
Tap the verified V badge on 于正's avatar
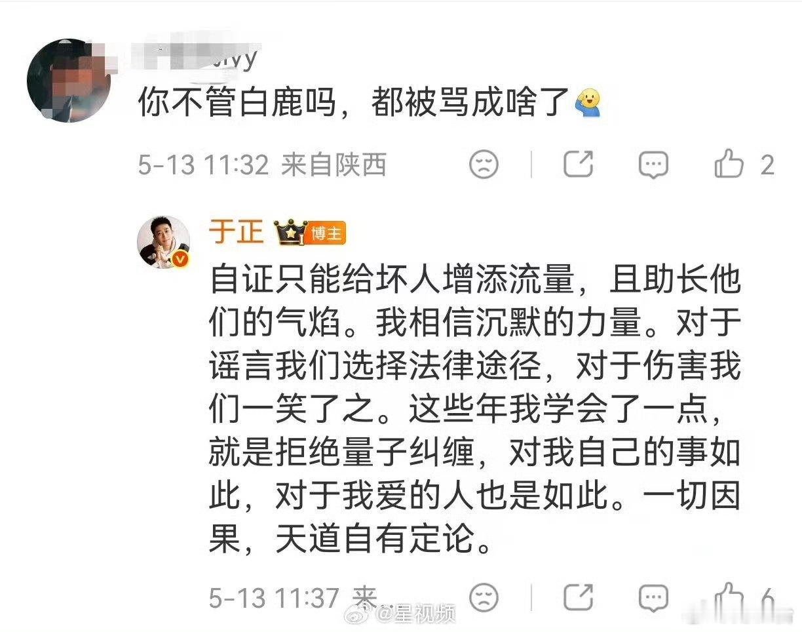(x=182, y=260)
